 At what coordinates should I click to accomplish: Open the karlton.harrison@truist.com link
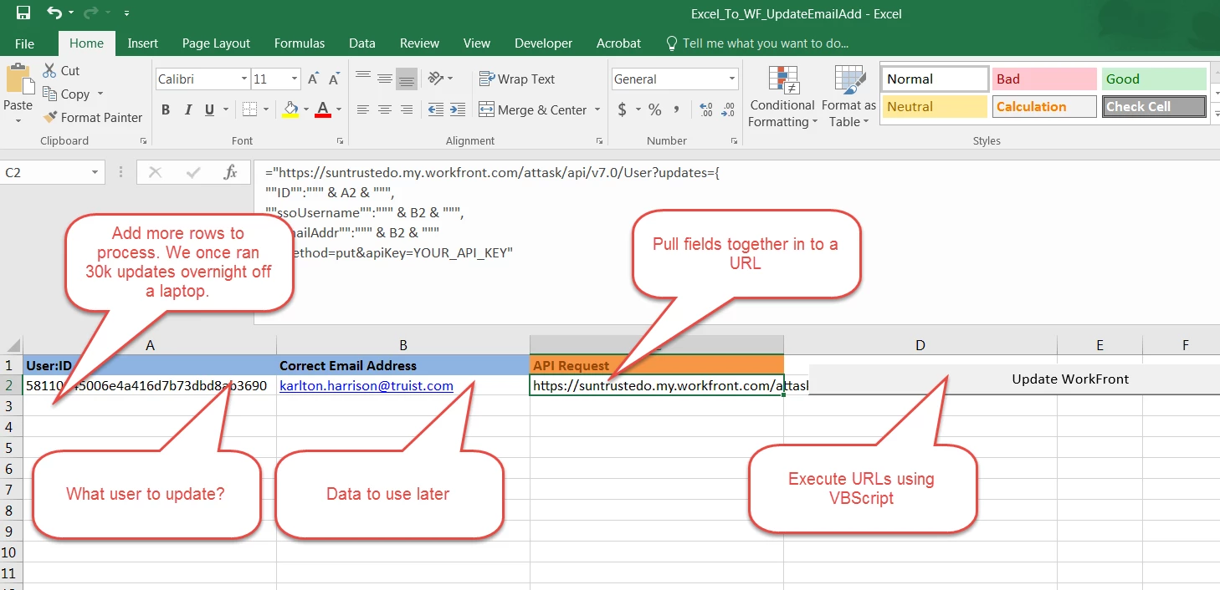[367, 386]
